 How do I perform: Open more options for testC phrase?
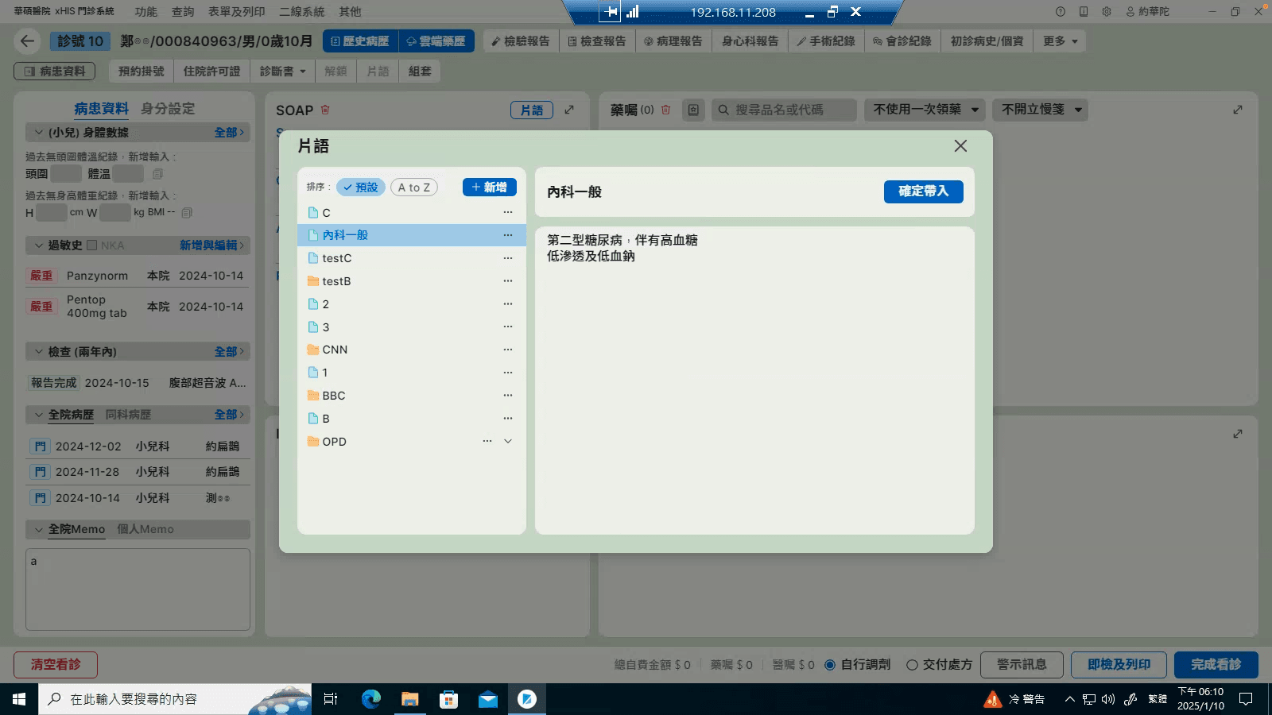pos(508,258)
